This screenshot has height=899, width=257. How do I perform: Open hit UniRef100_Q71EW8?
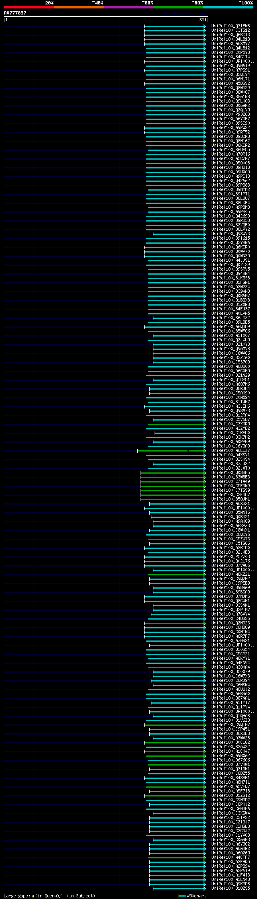pyautogui.click(x=230, y=26)
